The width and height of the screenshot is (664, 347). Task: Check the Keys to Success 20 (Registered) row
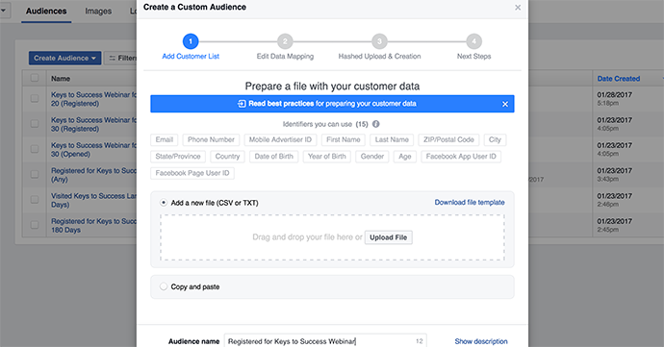pos(35,98)
